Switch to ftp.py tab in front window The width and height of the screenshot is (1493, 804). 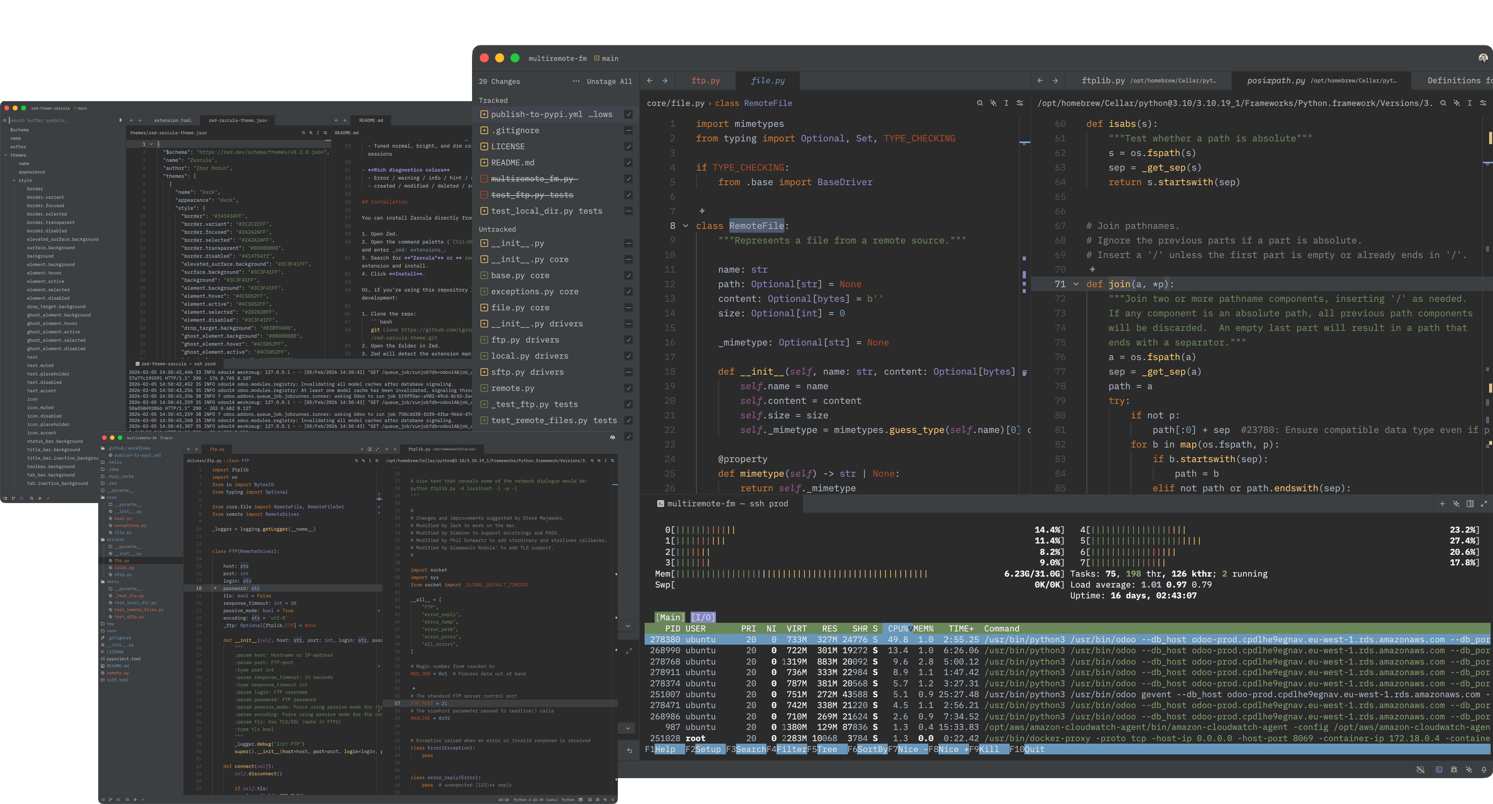coord(705,80)
